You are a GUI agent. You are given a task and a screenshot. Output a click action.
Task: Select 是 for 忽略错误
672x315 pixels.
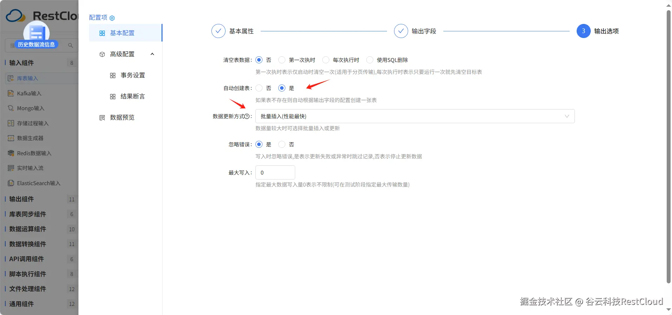[259, 144]
